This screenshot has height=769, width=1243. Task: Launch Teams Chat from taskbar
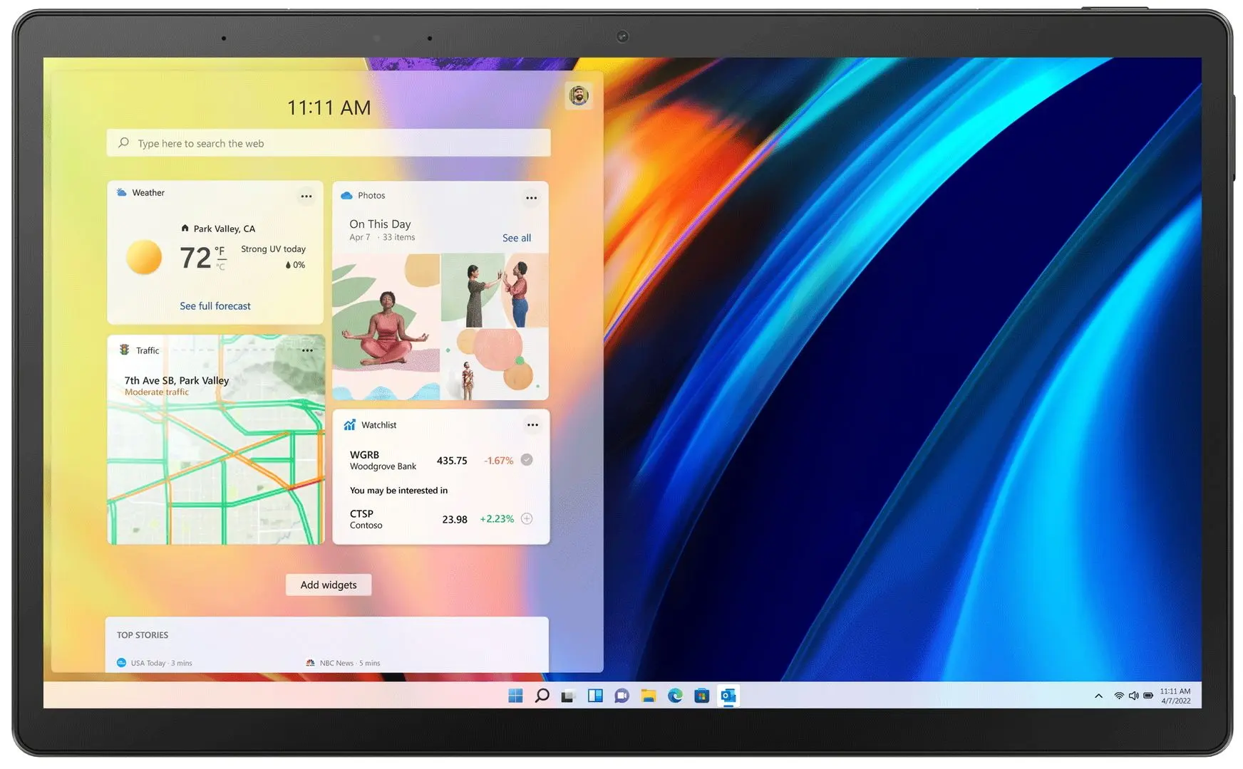621,696
